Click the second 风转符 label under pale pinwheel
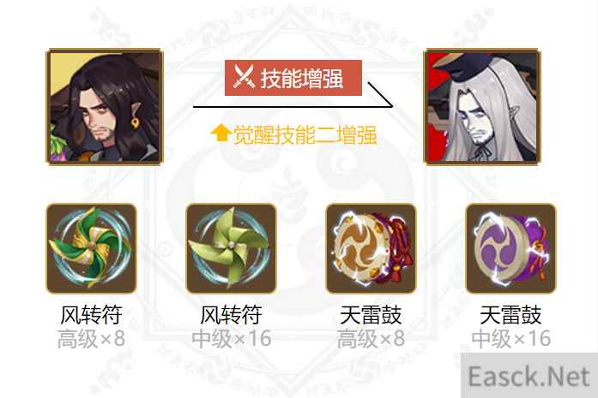The width and height of the screenshot is (598, 398). pyautogui.click(x=231, y=315)
